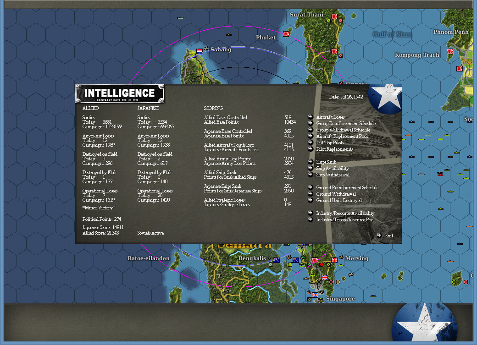Click arrow icon beside List Top Pilots
Image resolution: width=477 pixels, height=345 pixels.
(x=311, y=142)
